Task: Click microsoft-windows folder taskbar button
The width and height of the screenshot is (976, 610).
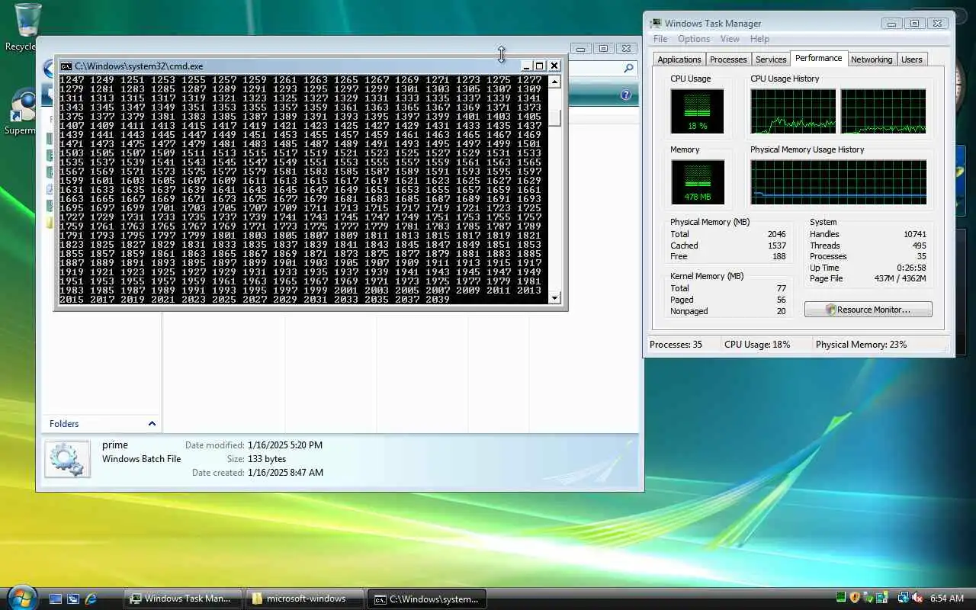Action: [x=305, y=599]
